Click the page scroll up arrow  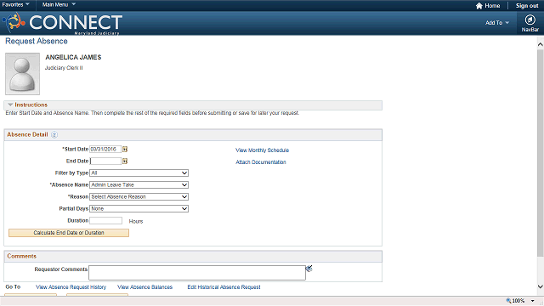click(x=541, y=44)
